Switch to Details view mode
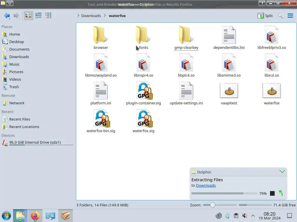297x222 pixels. click(48, 16)
